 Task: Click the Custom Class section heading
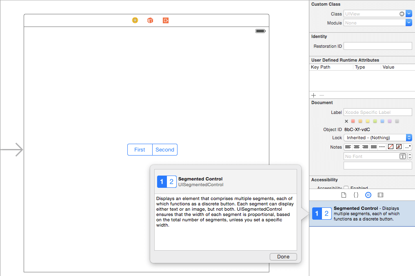coord(326,4)
